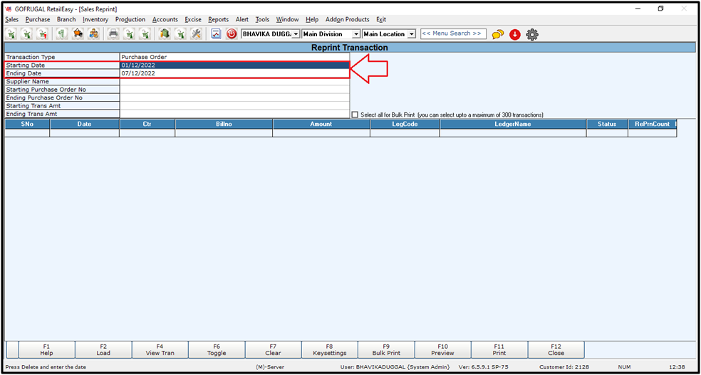Click the first basket icon at toolbar's start
Viewport: 701px width, 375px height.
coord(13,34)
